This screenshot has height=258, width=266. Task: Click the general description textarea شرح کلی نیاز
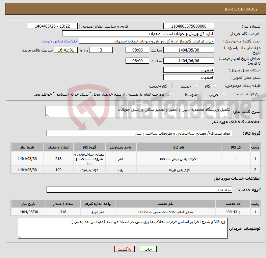point(138,111)
